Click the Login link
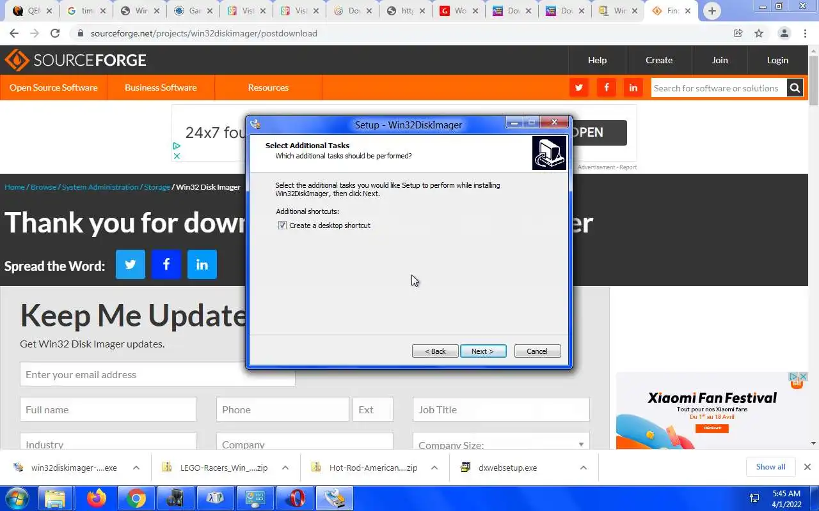The image size is (819, 511). click(x=777, y=60)
